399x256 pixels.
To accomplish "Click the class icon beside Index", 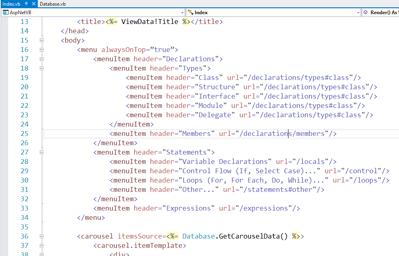I will [x=190, y=13].
